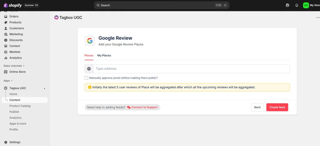Expand the Sales channels section
The width and height of the screenshot is (320, 146).
pyautogui.click(x=24, y=66)
